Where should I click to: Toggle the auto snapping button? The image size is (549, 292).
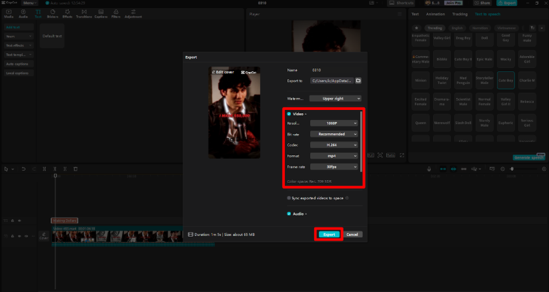[454, 169]
